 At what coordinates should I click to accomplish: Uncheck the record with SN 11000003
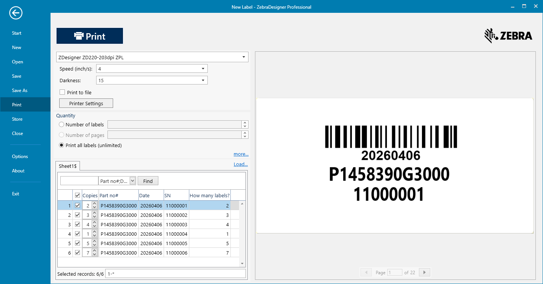click(x=77, y=224)
